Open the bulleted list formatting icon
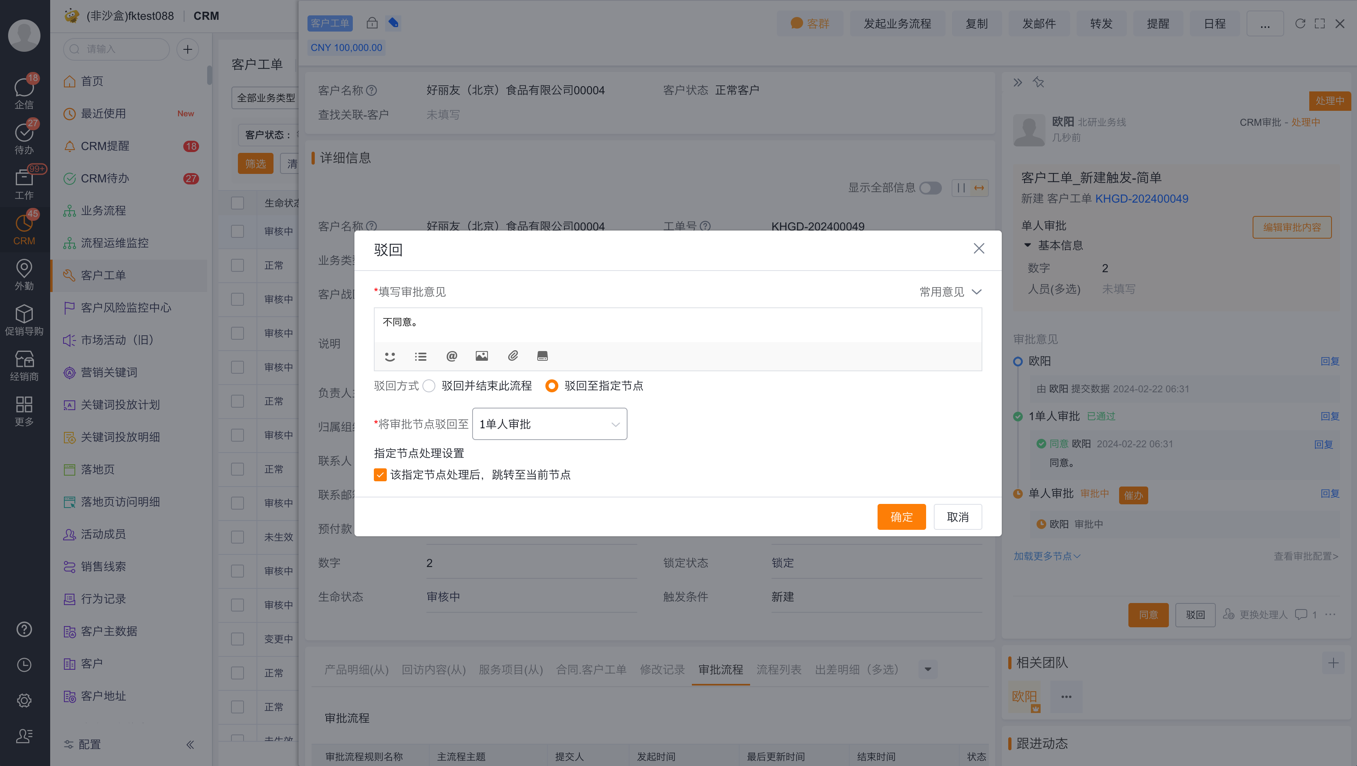Viewport: 1357px width, 766px height. coord(420,356)
